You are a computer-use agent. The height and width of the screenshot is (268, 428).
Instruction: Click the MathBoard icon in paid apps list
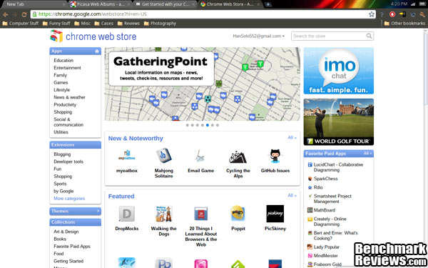(310, 210)
